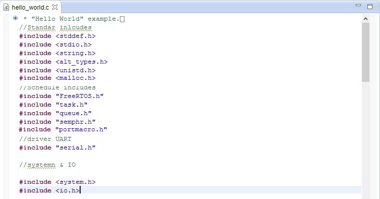The height and width of the screenshot is (199, 380).
Task: Place cursor in the "serial.h" include line
Action: point(57,147)
